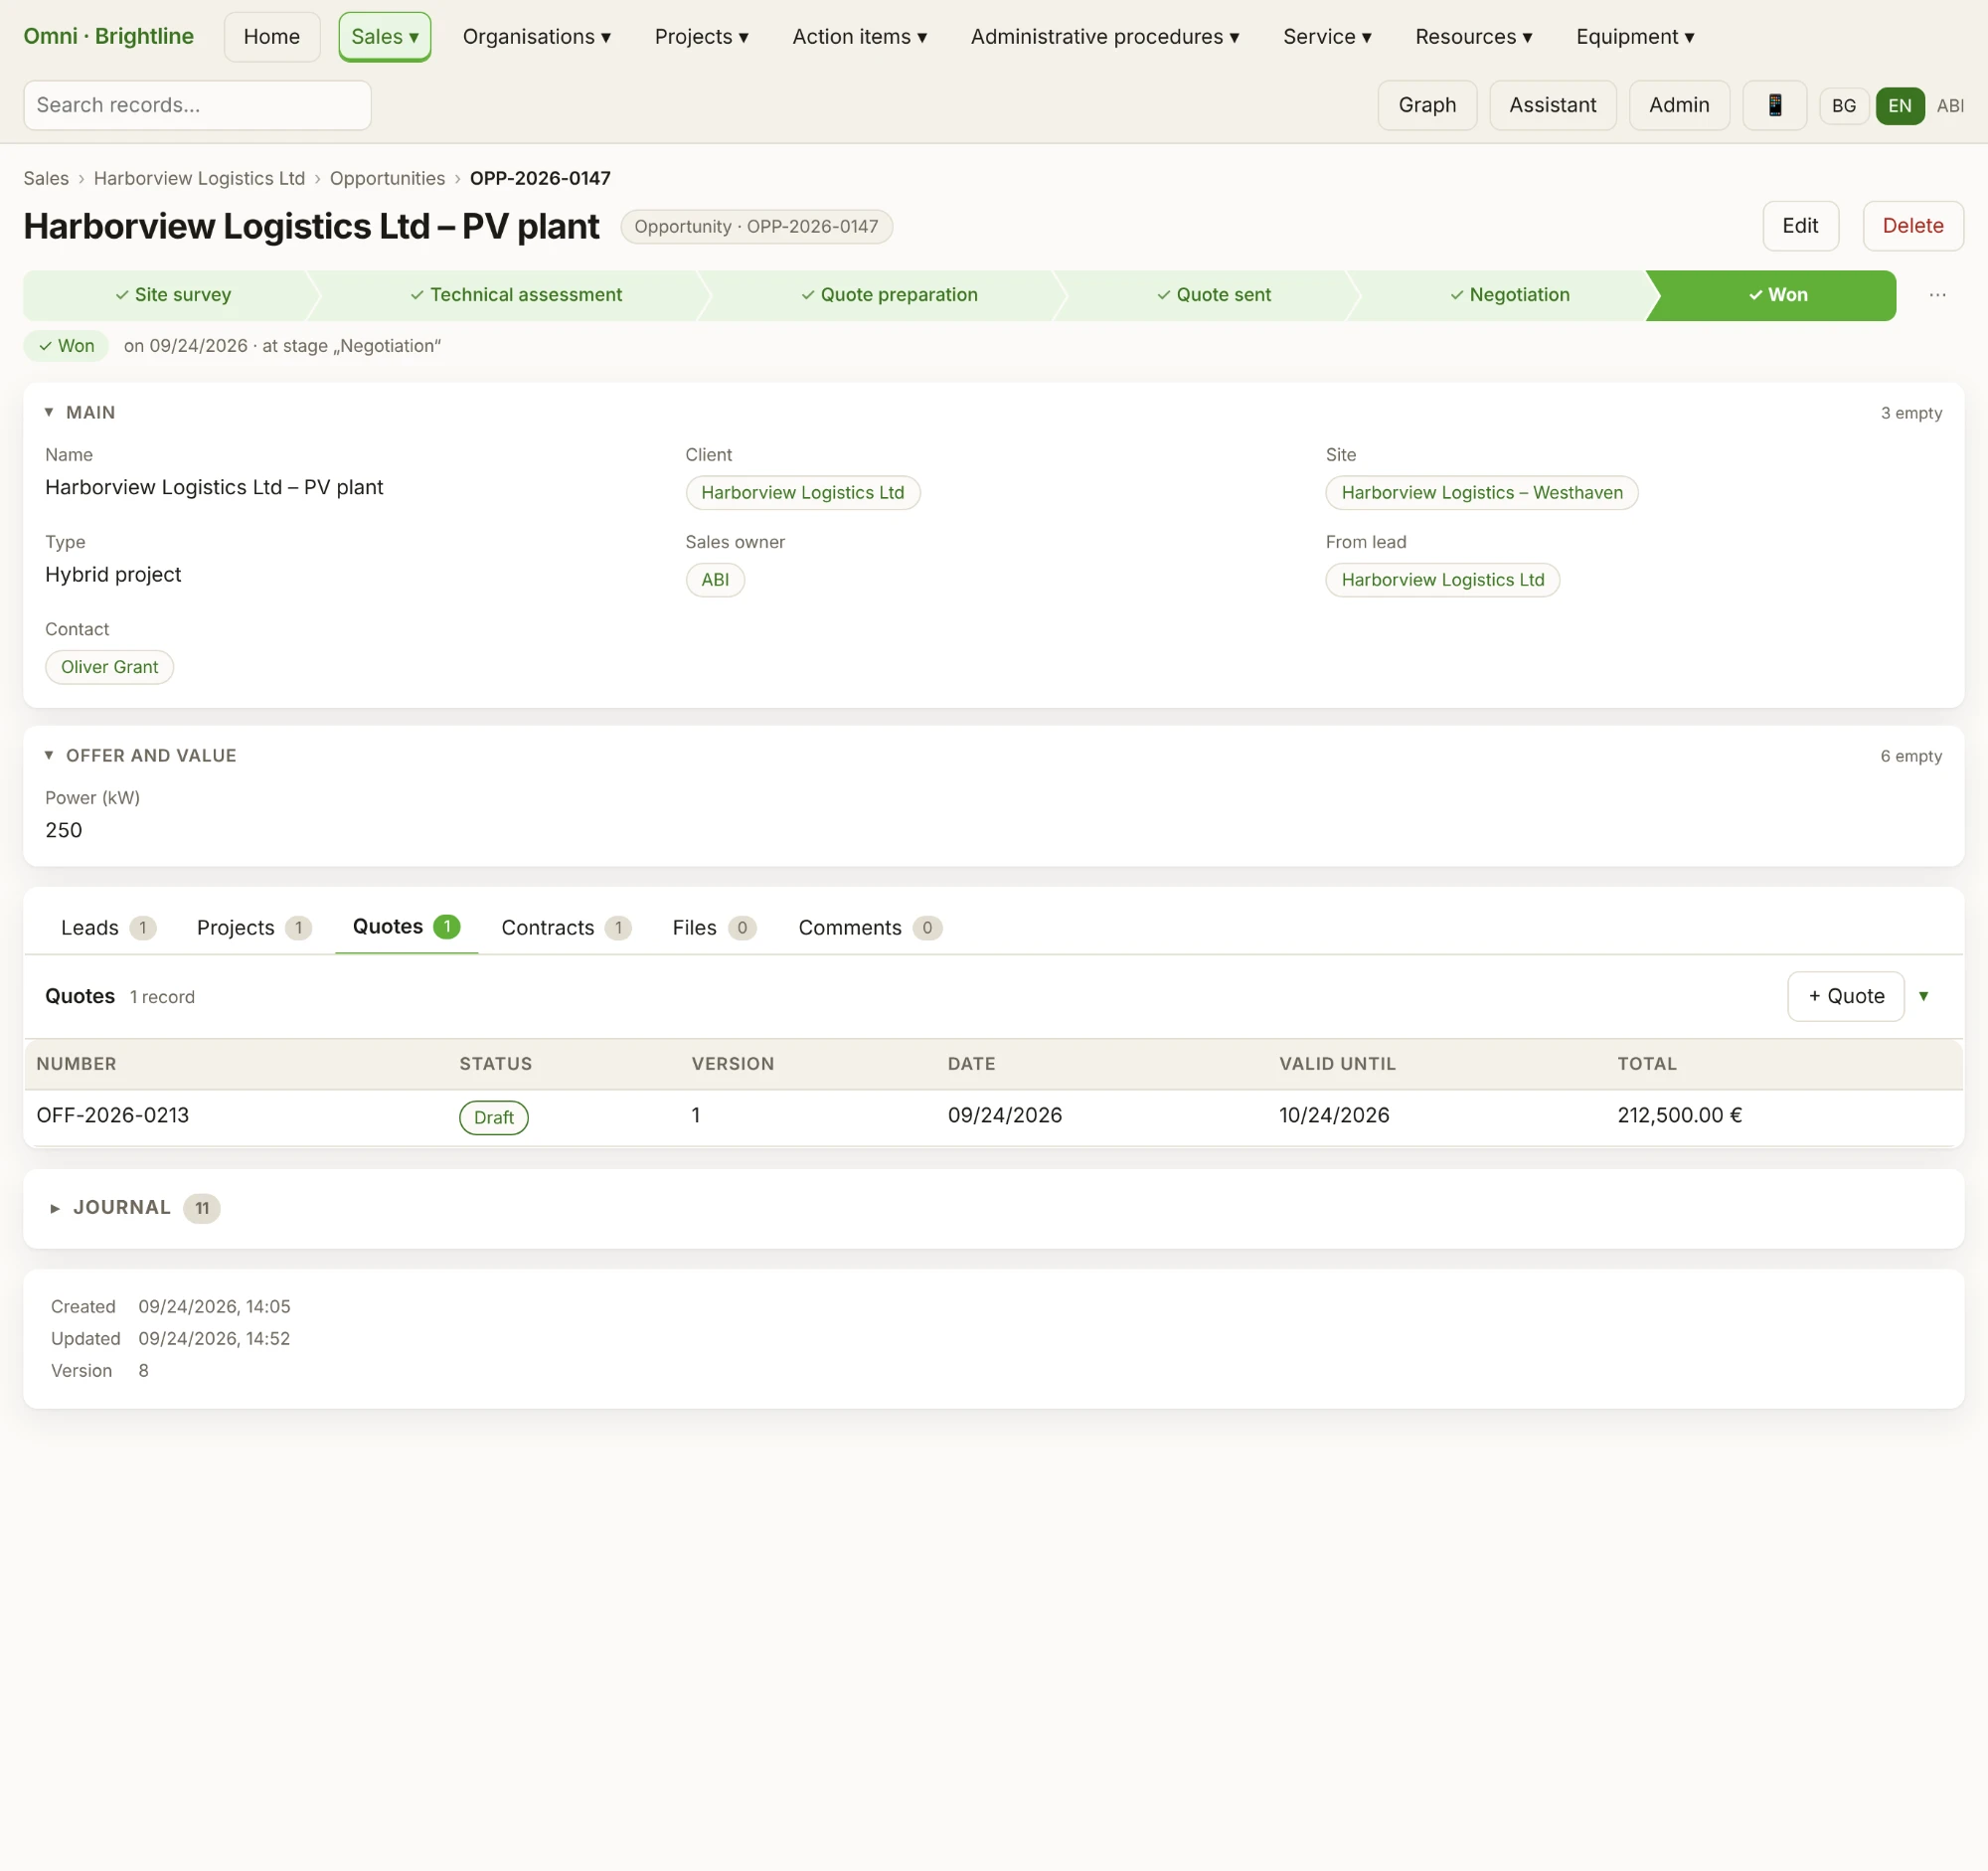This screenshot has height=1871, width=1988.
Task: Open the Harborview Logistics Ltd client chip
Action: tap(802, 493)
